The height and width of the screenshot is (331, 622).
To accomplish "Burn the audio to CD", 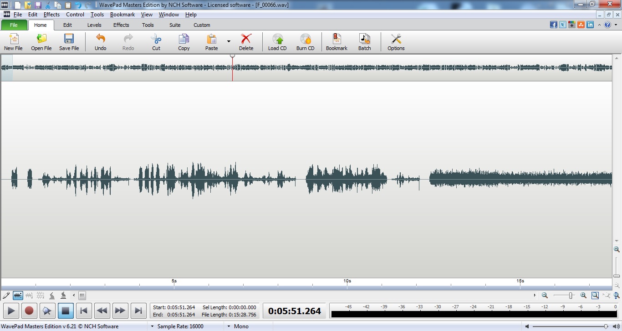I will point(305,42).
